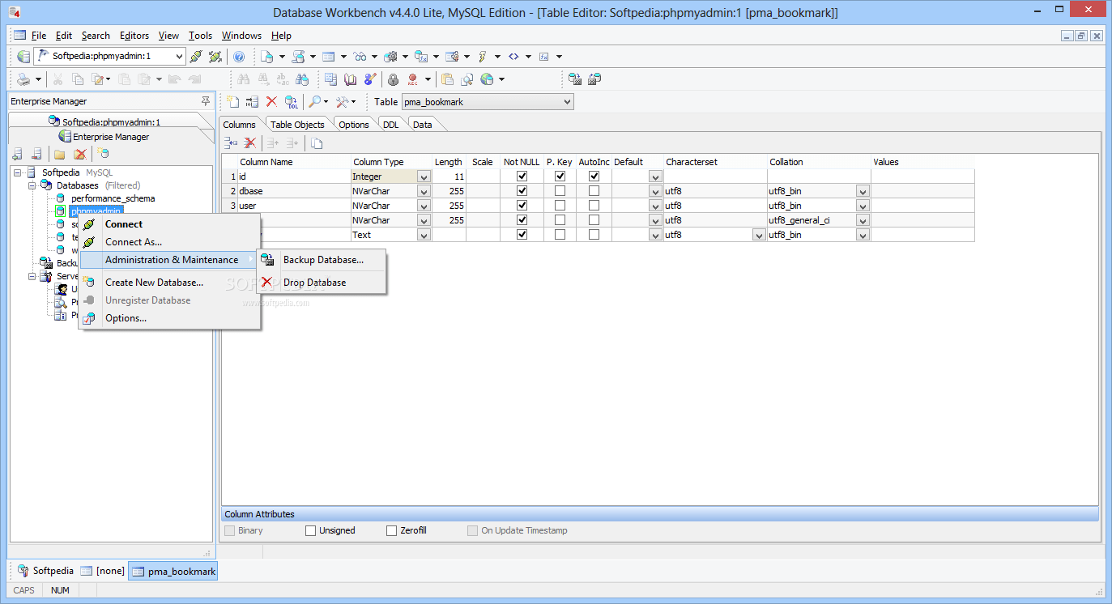
Task: Open Column Type dropdown for dbase row
Action: pyautogui.click(x=424, y=192)
